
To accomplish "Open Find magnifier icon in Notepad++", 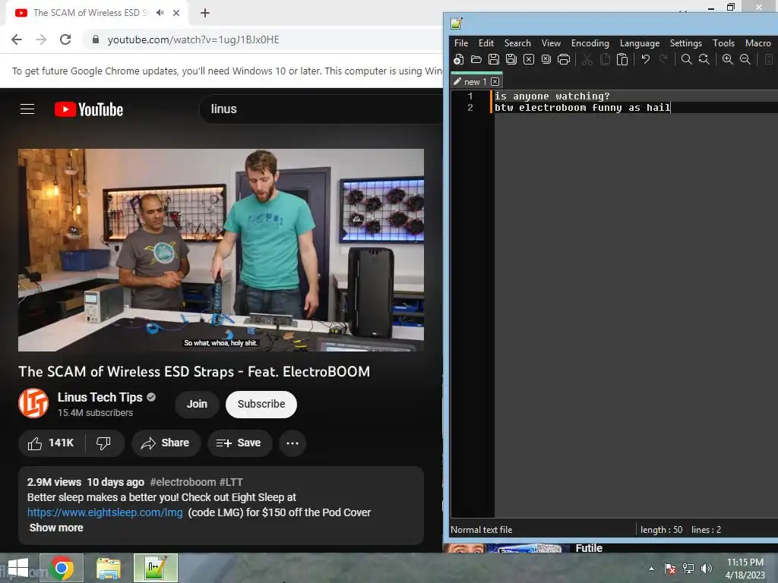I will pyautogui.click(x=686, y=59).
